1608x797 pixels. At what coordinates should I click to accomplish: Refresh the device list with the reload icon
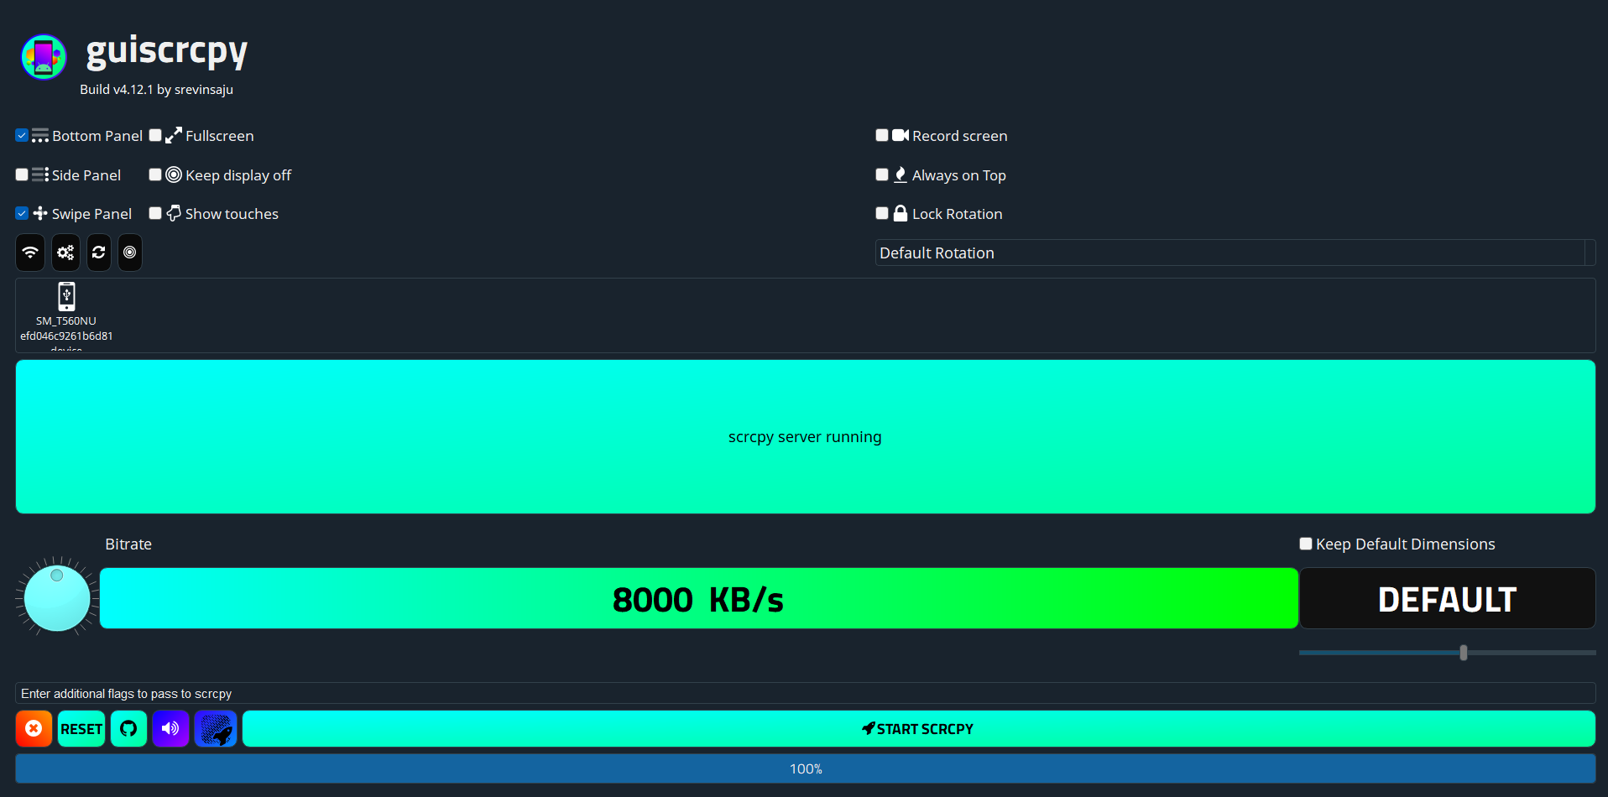[x=99, y=253]
